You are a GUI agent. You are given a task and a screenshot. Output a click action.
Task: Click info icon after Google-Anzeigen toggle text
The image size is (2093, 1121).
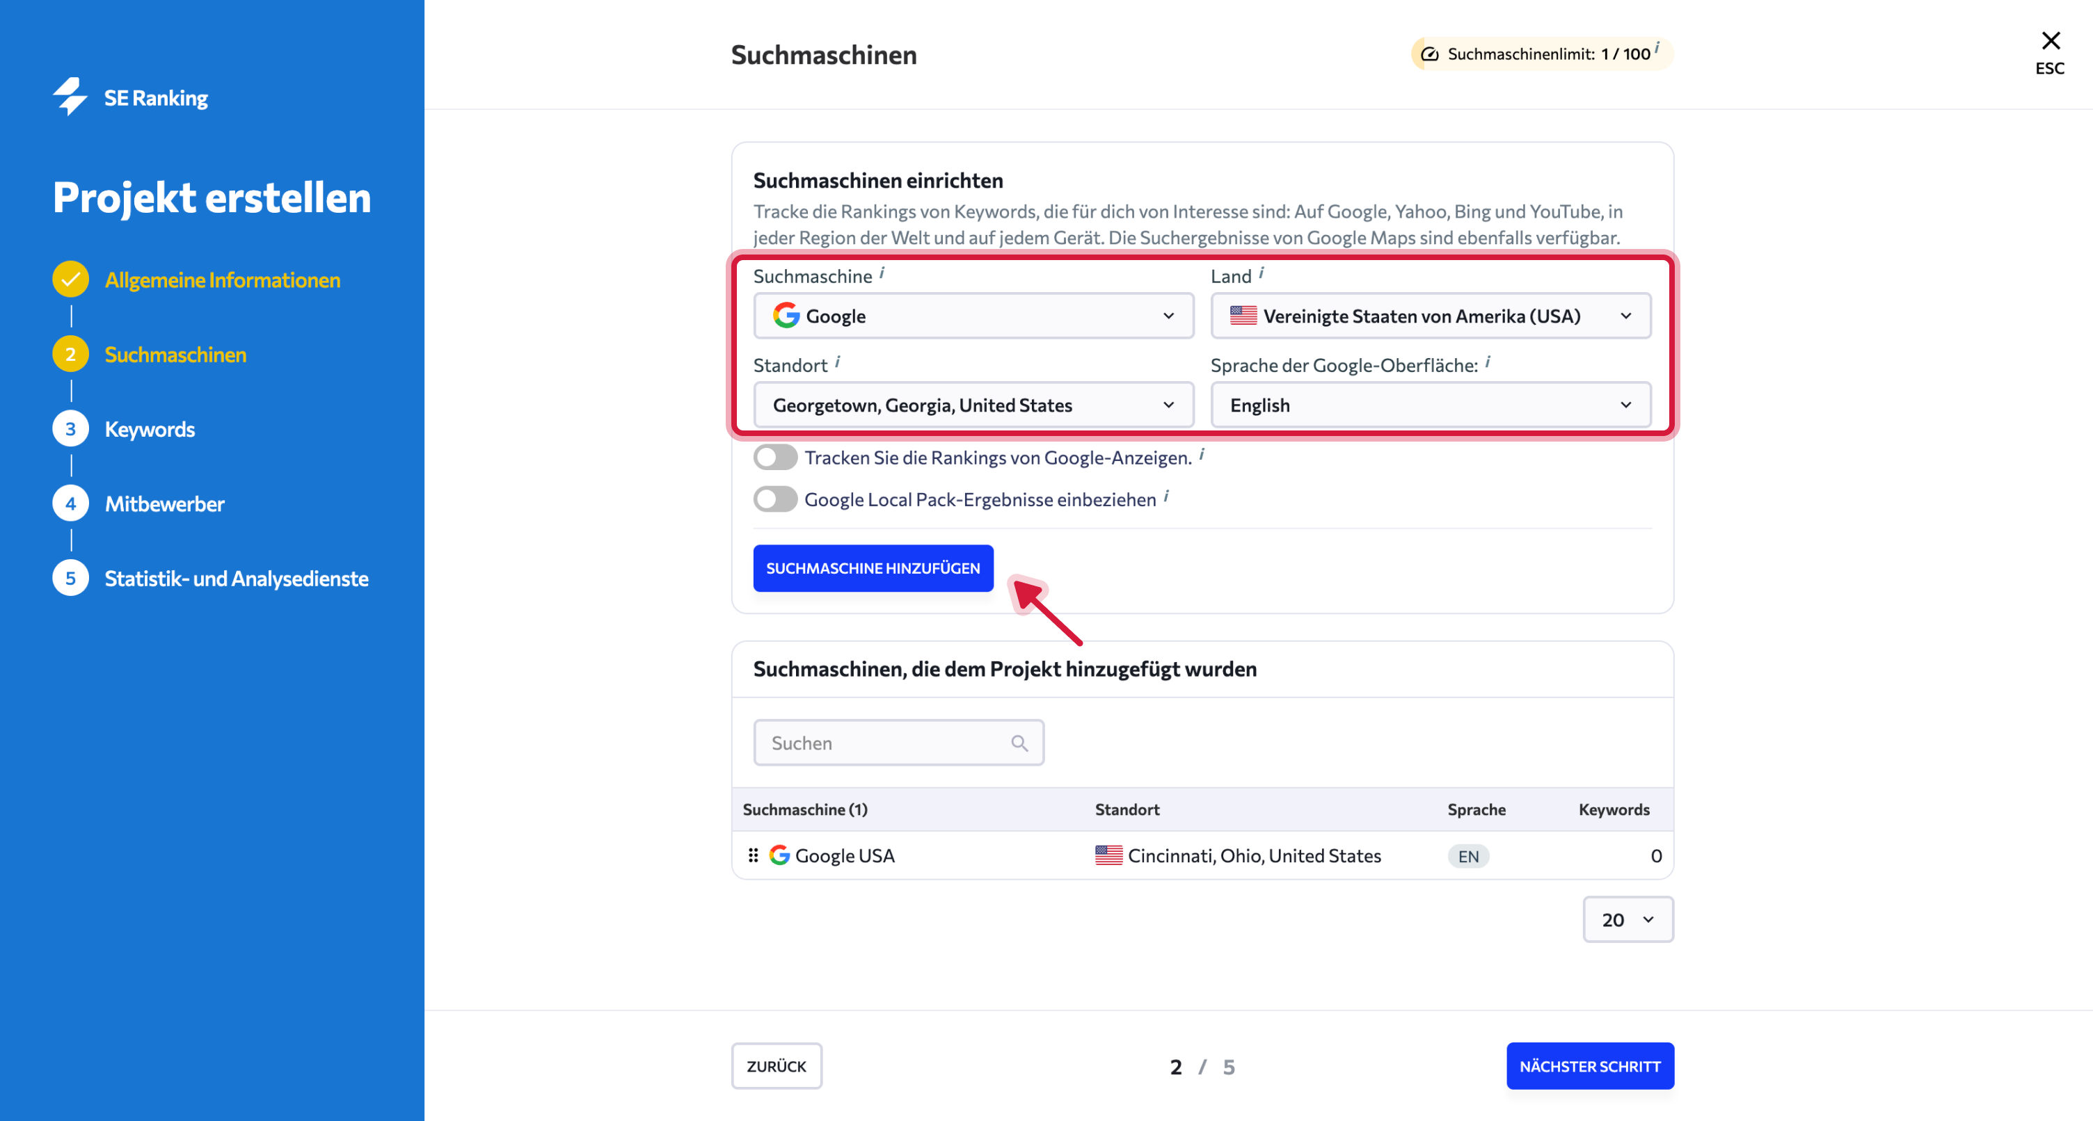click(x=1202, y=455)
